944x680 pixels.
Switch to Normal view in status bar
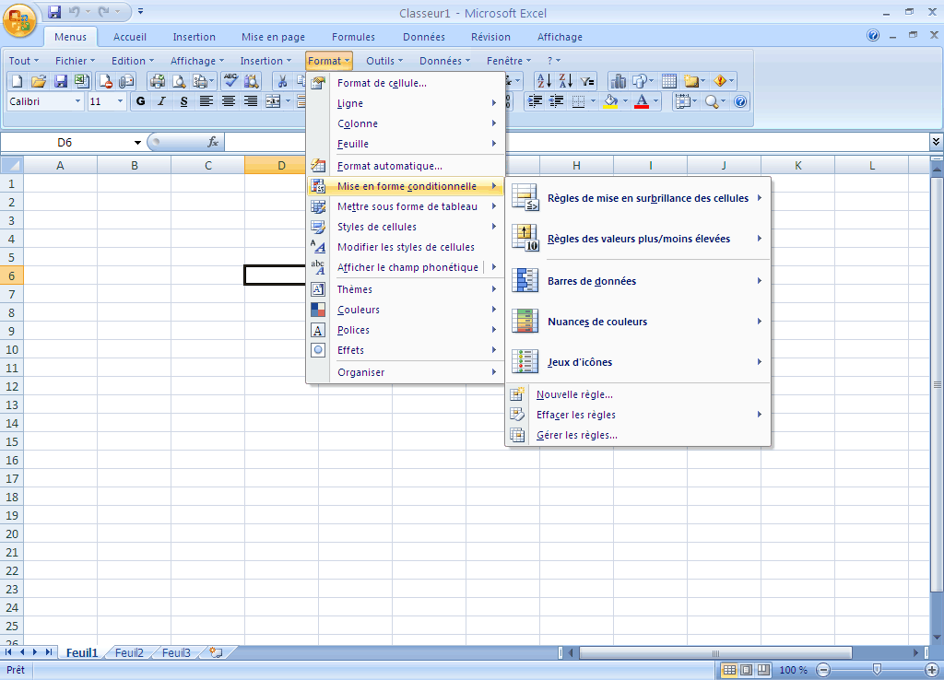pyautogui.click(x=729, y=670)
